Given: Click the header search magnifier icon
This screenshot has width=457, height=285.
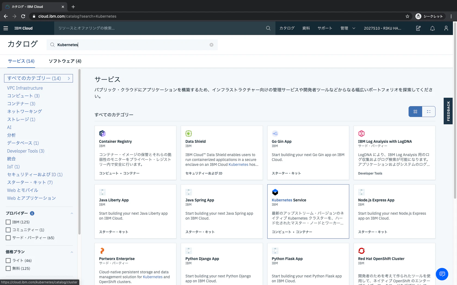Looking at the screenshot, I should pos(268,28).
